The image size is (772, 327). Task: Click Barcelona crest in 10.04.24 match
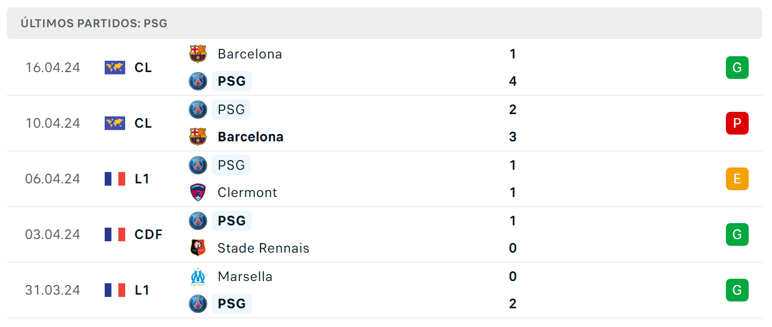tap(198, 137)
